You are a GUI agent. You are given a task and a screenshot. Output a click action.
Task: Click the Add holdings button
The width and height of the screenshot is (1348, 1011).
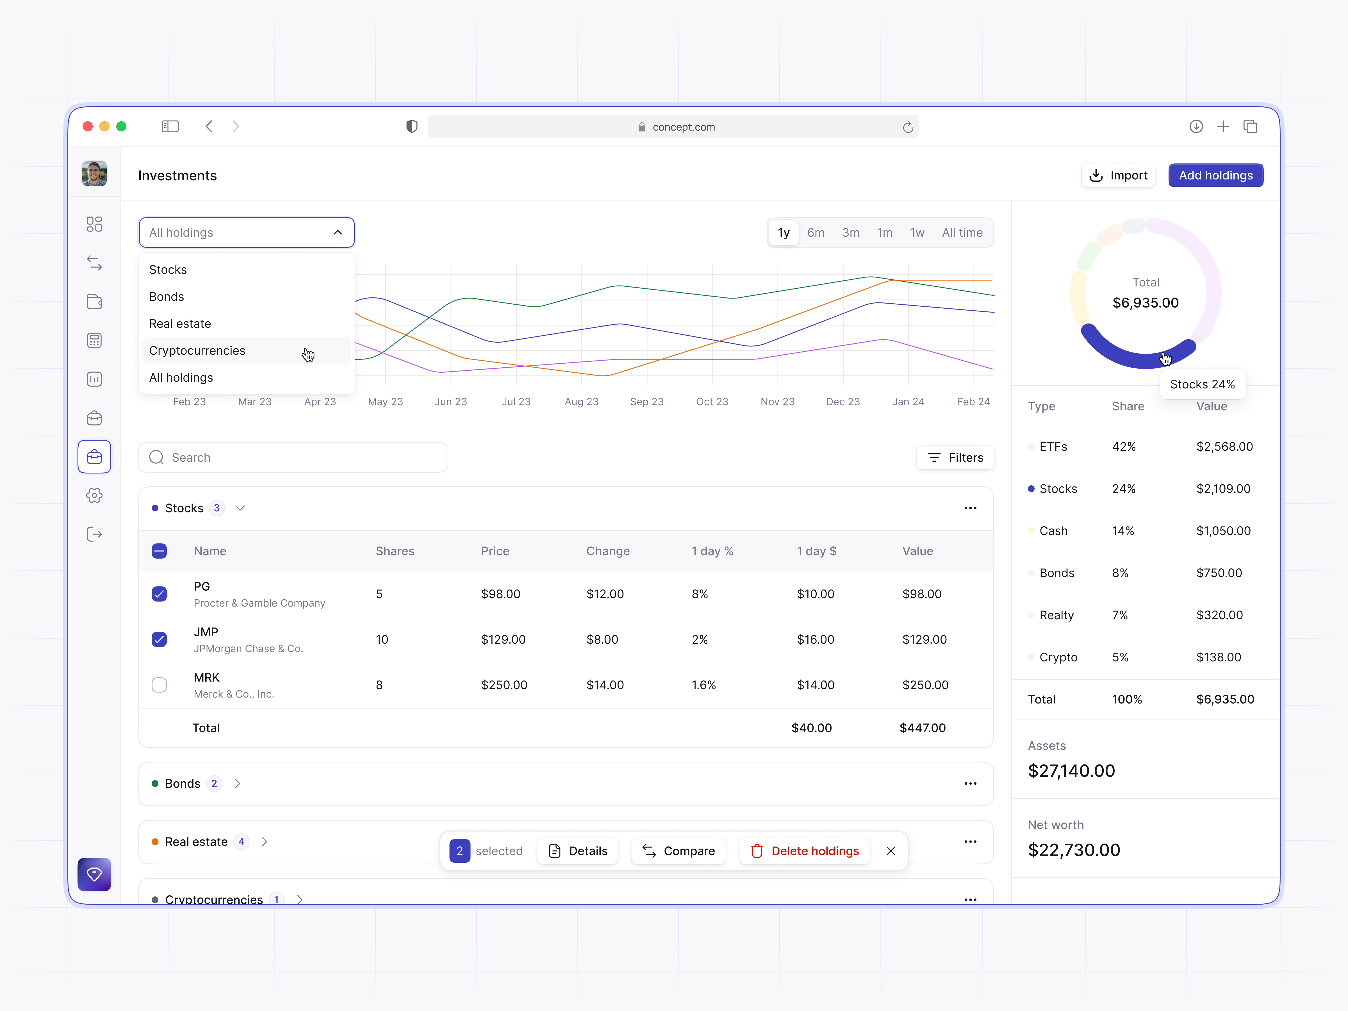[1215, 176]
